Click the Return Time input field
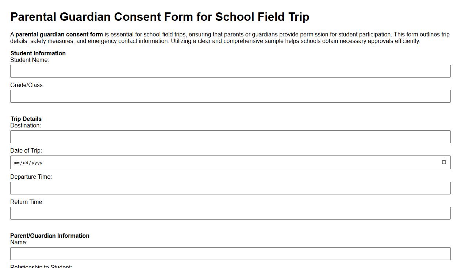Screen dimensions: 461x268 [230, 213]
